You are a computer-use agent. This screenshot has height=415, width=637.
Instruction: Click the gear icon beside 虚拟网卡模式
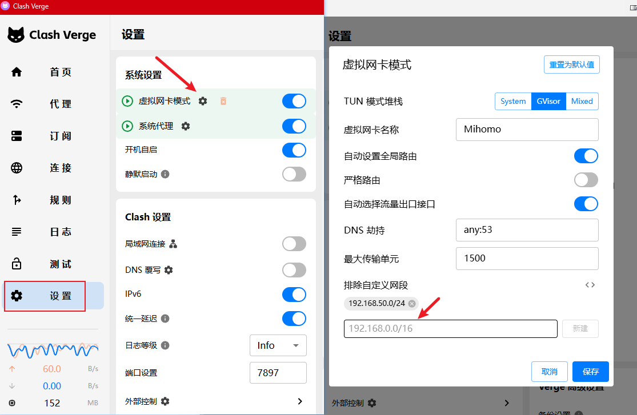coord(203,100)
